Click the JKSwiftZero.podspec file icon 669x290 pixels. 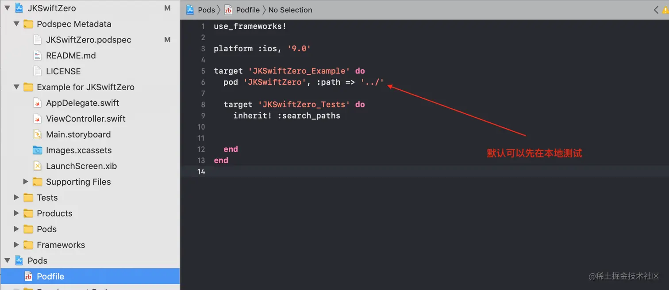(38, 40)
